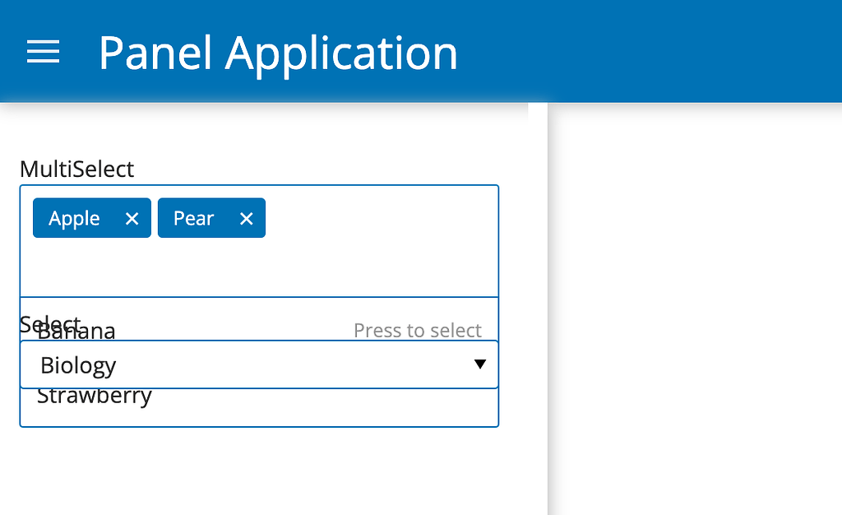This screenshot has width=842, height=515.
Task: Open the hamburger menu in the header
Action: coord(43,52)
